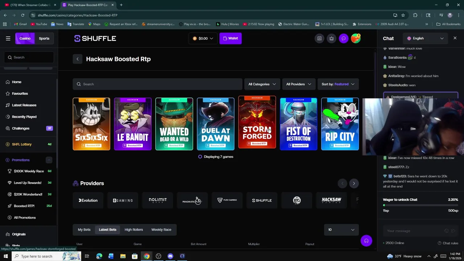Toggle the purple chat bubble icon
Screen dimensions: 464x261
click(343, 38)
